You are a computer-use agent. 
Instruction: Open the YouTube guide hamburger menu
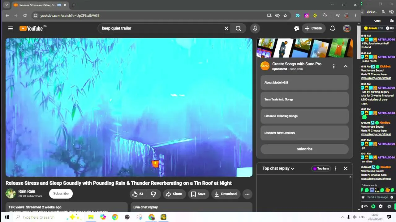pos(11,28)
